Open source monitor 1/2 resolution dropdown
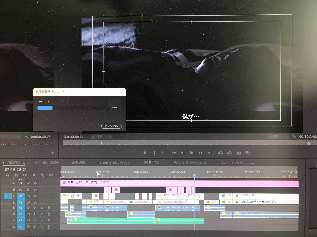The height and width of the screenshot is (237, 317). pos(11,137)
